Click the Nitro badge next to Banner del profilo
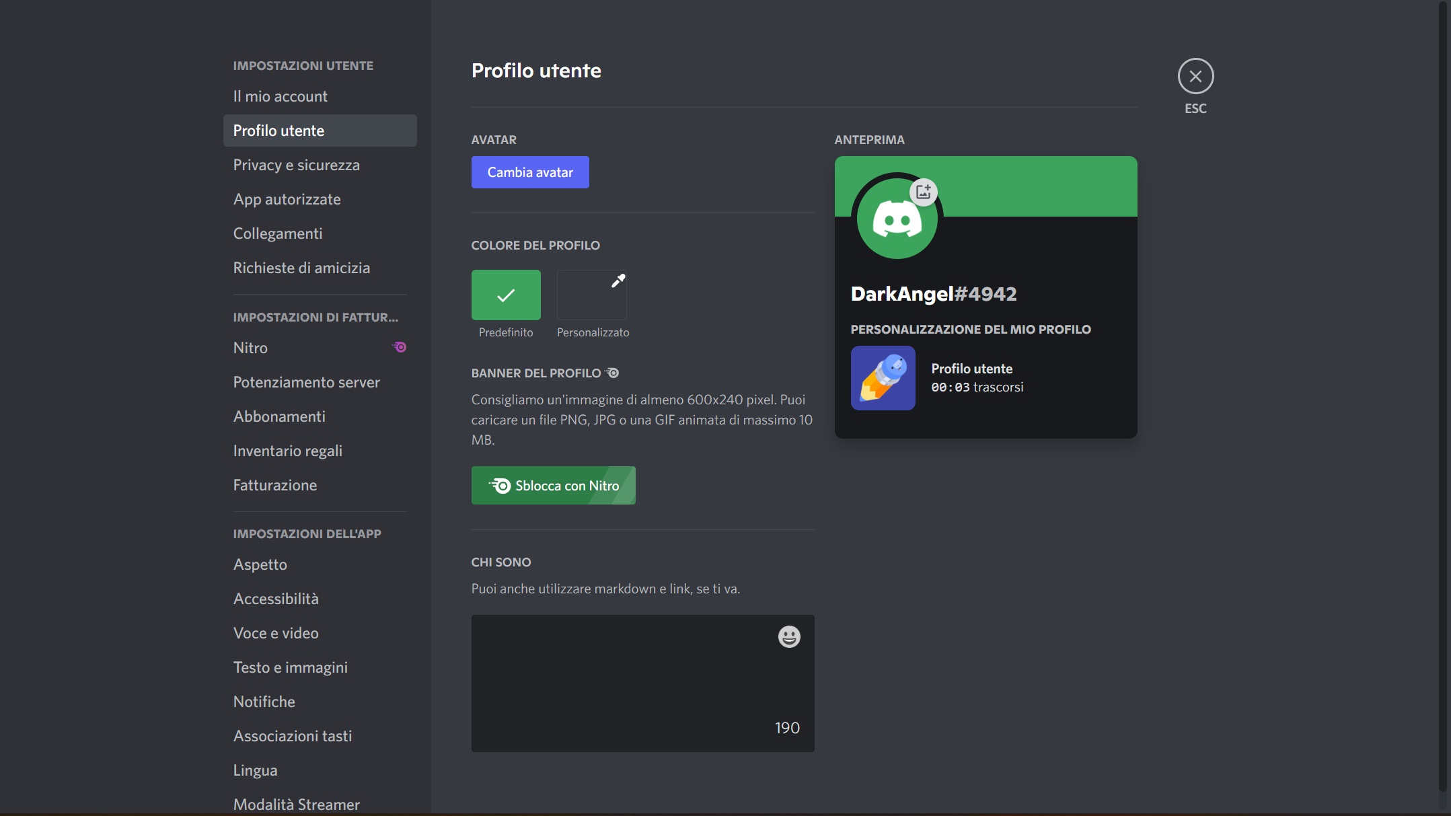Viewport: 1451px width, 816px height. [x=611, y=373]
